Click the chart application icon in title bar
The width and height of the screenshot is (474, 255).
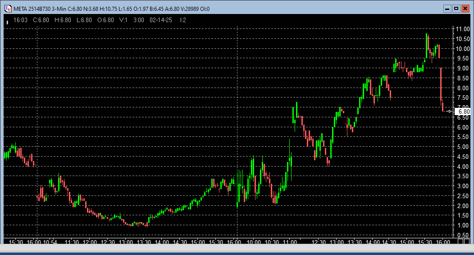coord(8,9)
